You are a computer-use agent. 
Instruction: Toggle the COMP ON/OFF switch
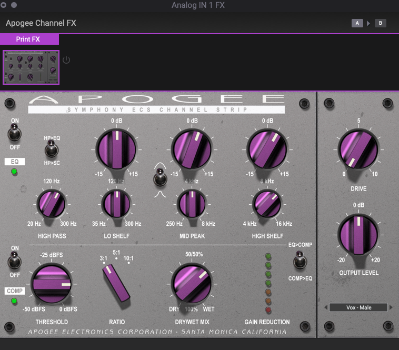point(15,261)
